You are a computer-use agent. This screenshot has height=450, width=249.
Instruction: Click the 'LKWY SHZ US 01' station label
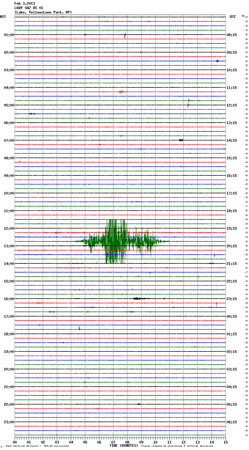[x=29, y=8]
